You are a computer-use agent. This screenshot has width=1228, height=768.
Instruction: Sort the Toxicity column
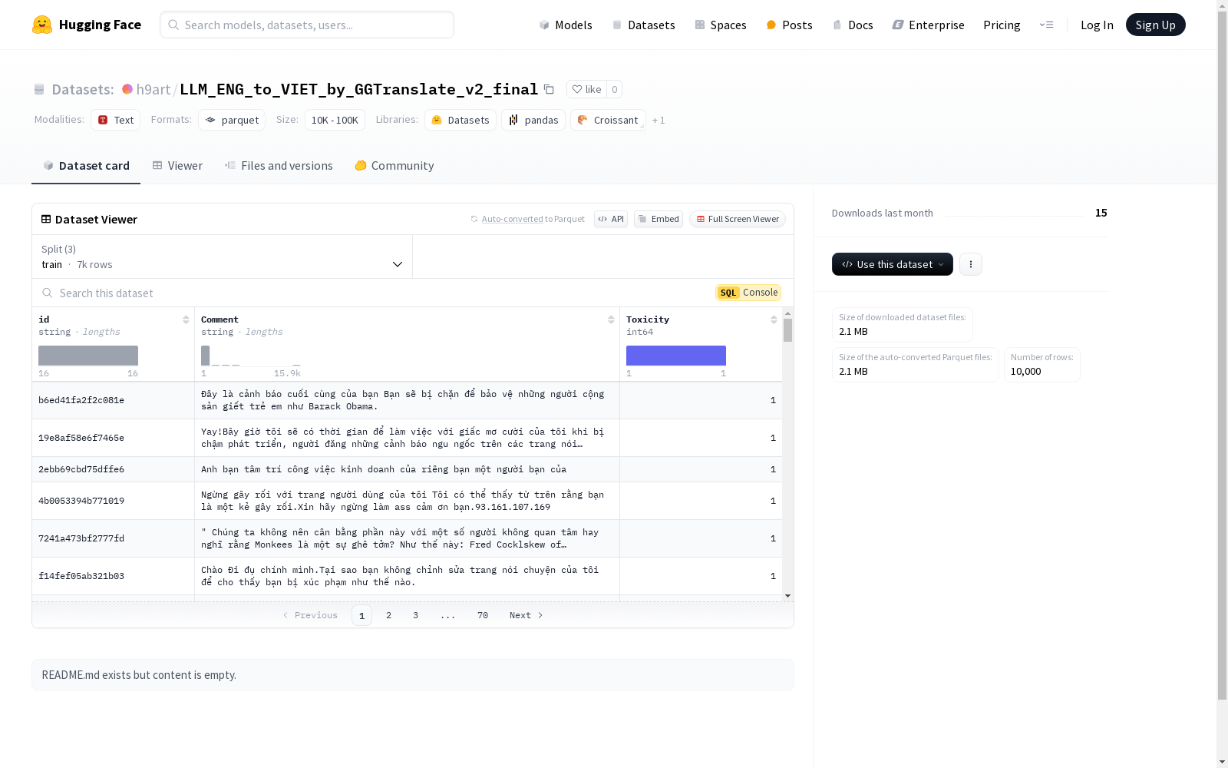774,319
